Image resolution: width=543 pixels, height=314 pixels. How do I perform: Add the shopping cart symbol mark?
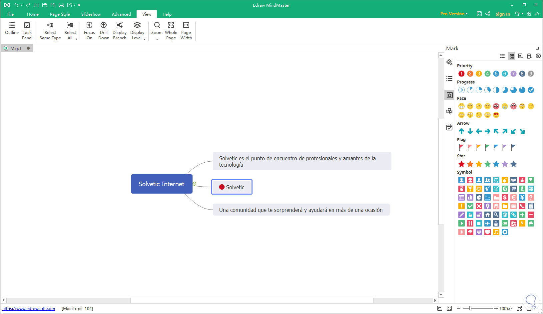point(513,189)
